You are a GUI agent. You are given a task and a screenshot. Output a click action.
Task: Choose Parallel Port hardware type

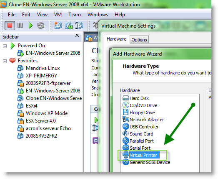click(142, 141)
